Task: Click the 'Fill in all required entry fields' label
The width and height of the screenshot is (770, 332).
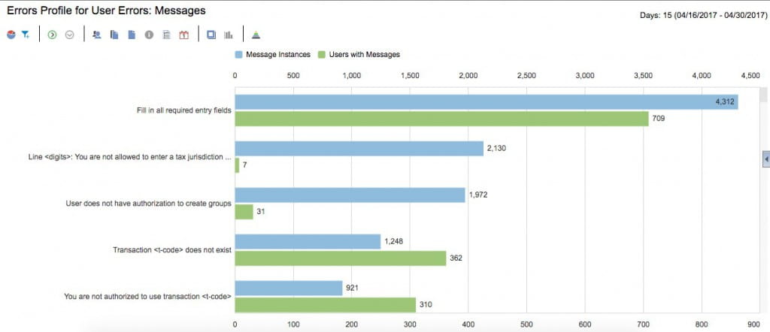Action: click(180, 110)
